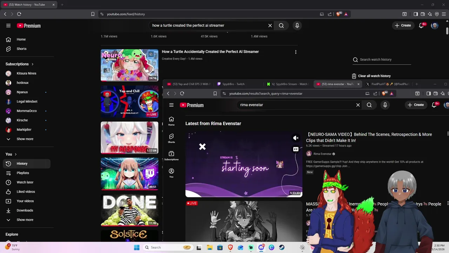Open Watch later in the sidebar

tap(25, 182)
